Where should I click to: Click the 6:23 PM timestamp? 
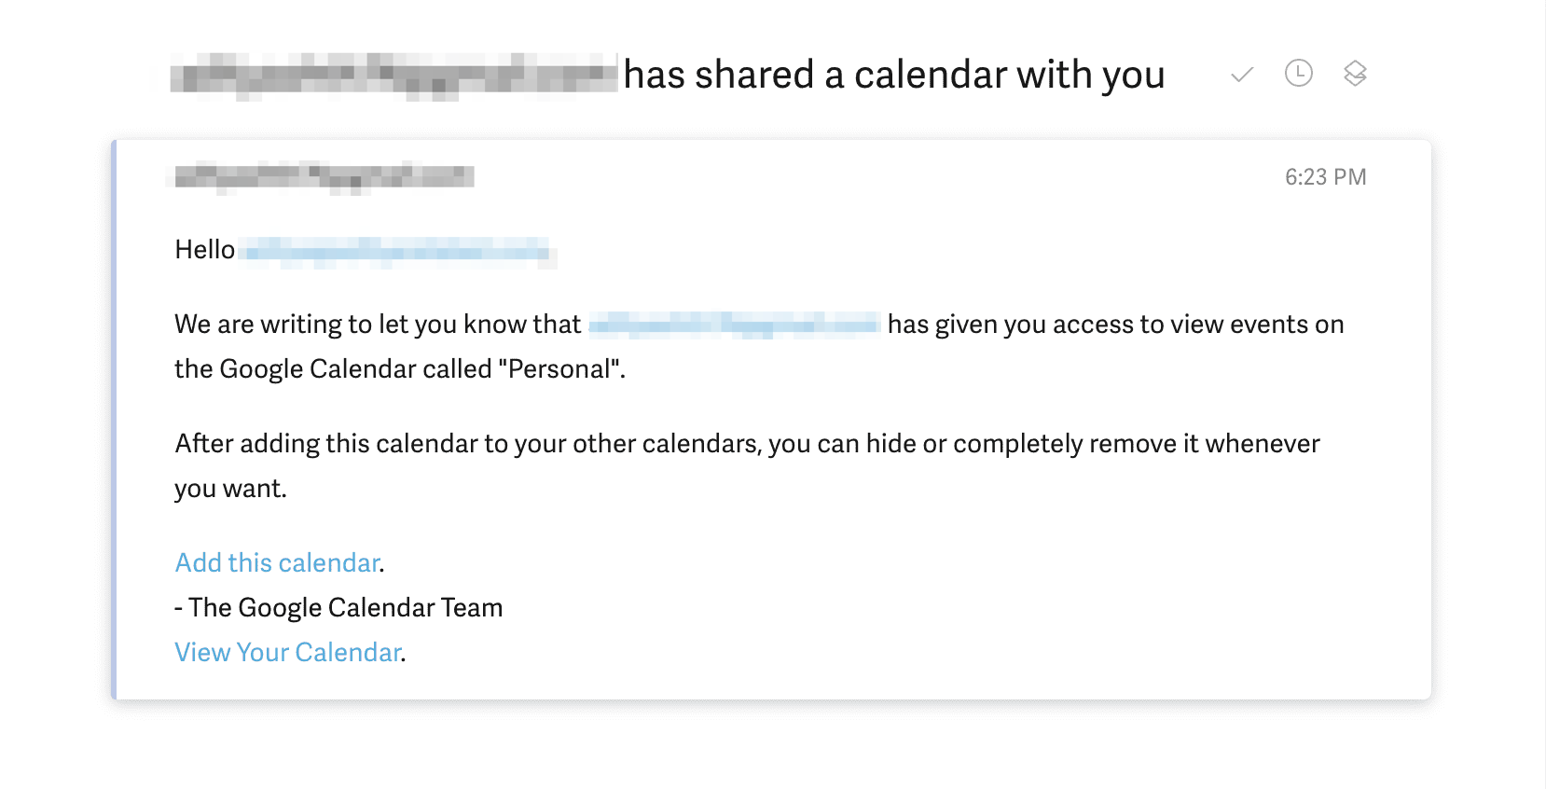1326,176
